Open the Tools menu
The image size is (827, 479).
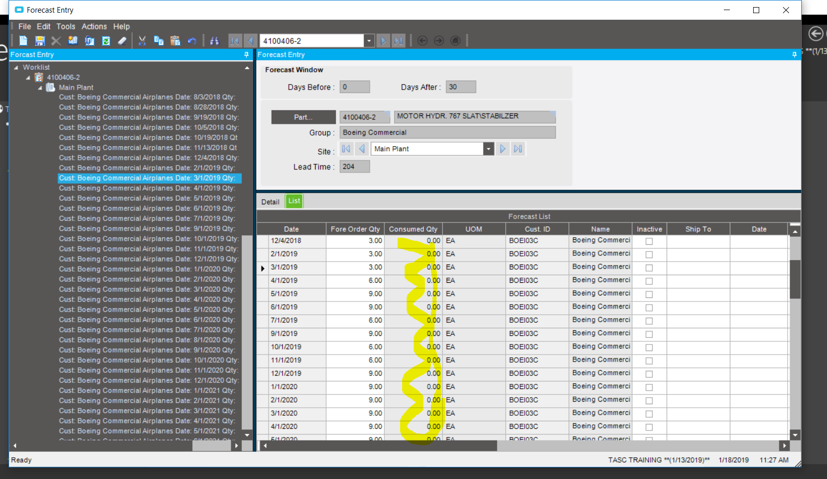point(66,26)
